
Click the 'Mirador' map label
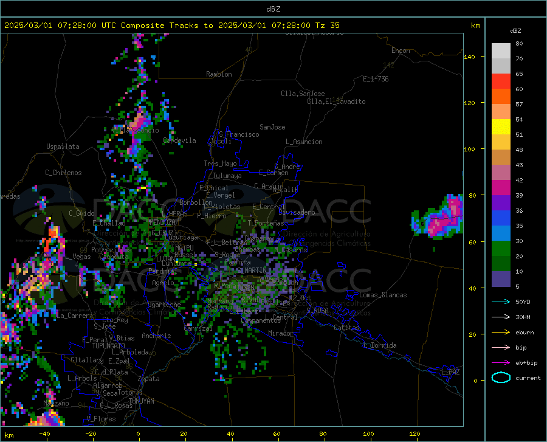point(281,333)
